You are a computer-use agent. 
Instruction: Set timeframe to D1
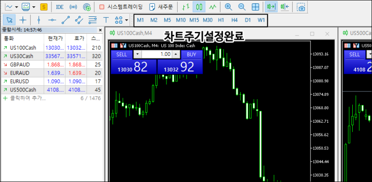pos(248,20)
